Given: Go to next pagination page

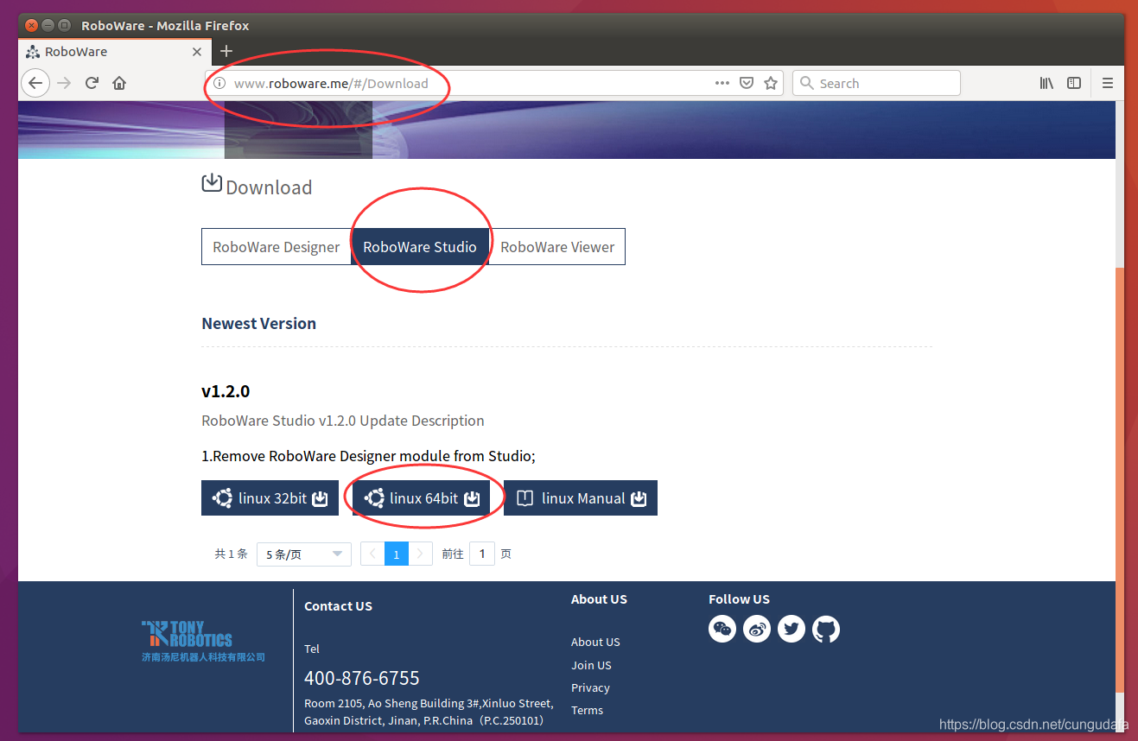Looking at the screenshot, I should click(421, 554).
